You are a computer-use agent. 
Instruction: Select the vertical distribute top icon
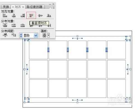(5, 25)
